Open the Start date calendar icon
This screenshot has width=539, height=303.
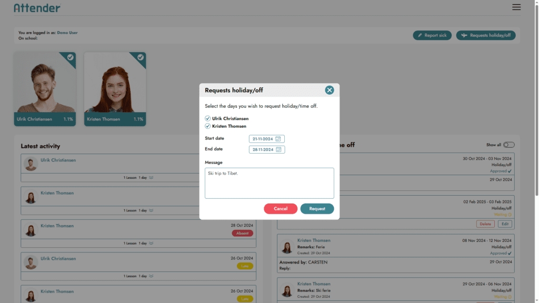278,139
